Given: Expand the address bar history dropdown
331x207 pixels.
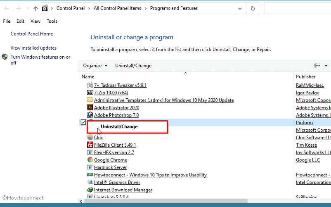Looking at the screenshot, I should tap(240, 9).
